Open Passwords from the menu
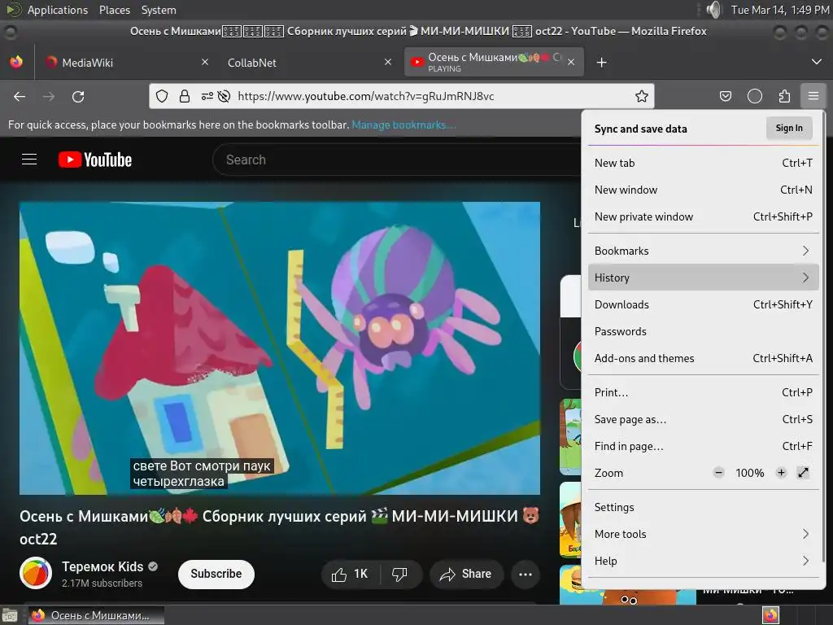833x625 pixels. (x=703, y=332)
